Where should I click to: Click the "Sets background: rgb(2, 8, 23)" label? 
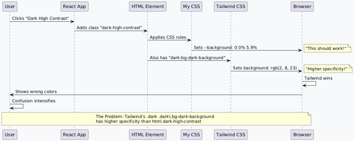point(264,68)
